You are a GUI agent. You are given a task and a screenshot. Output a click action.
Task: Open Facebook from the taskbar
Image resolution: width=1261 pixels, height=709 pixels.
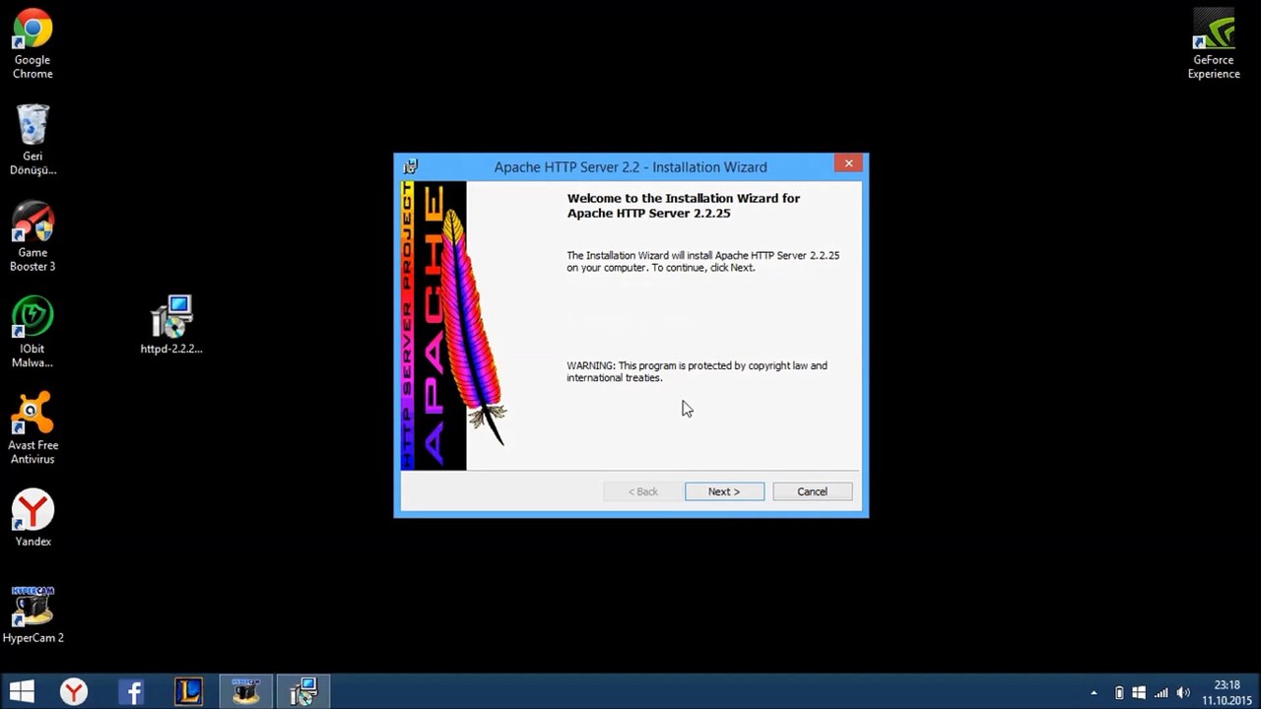coord(131,692)
